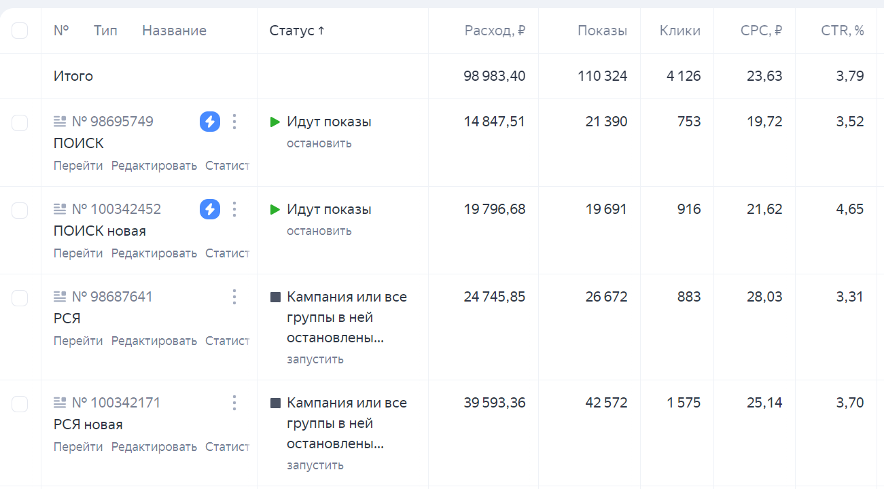Open three-dot menu for РСЯ новая campaign

point(234,403)
